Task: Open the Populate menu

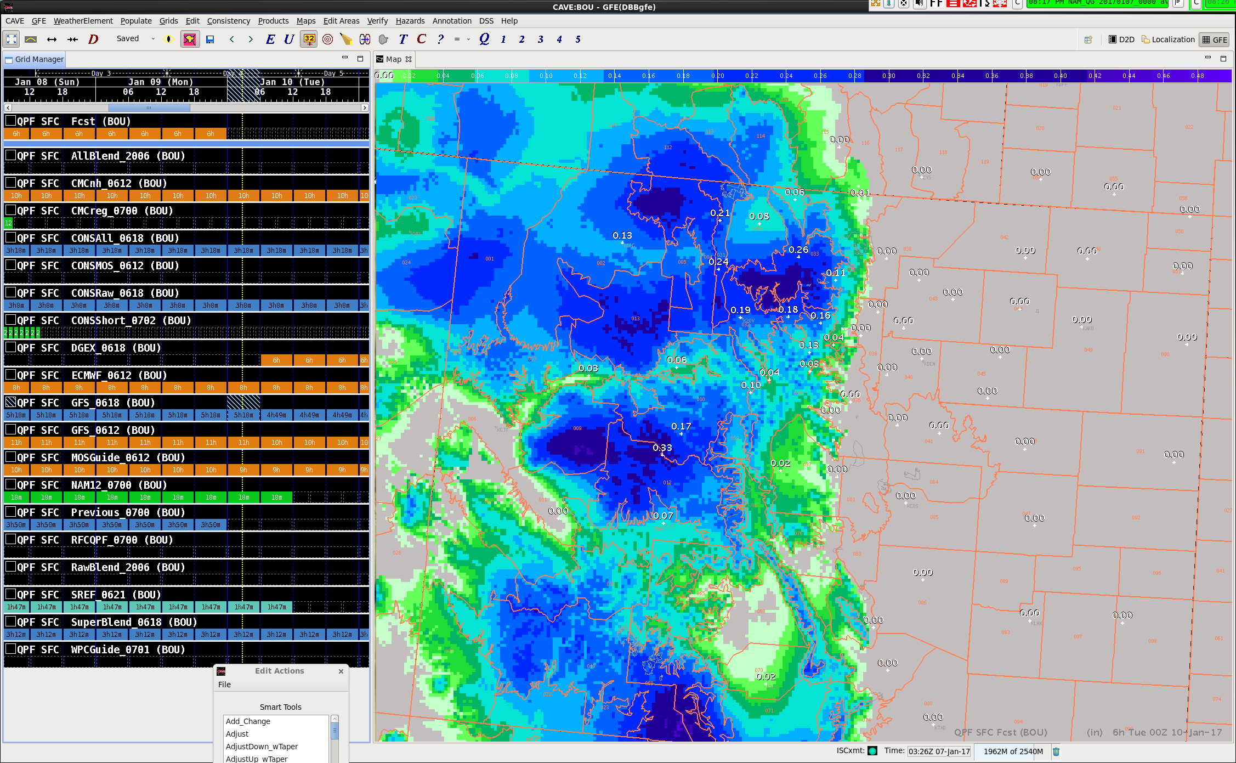Action: pyautogui.click(x=136, y=21)
